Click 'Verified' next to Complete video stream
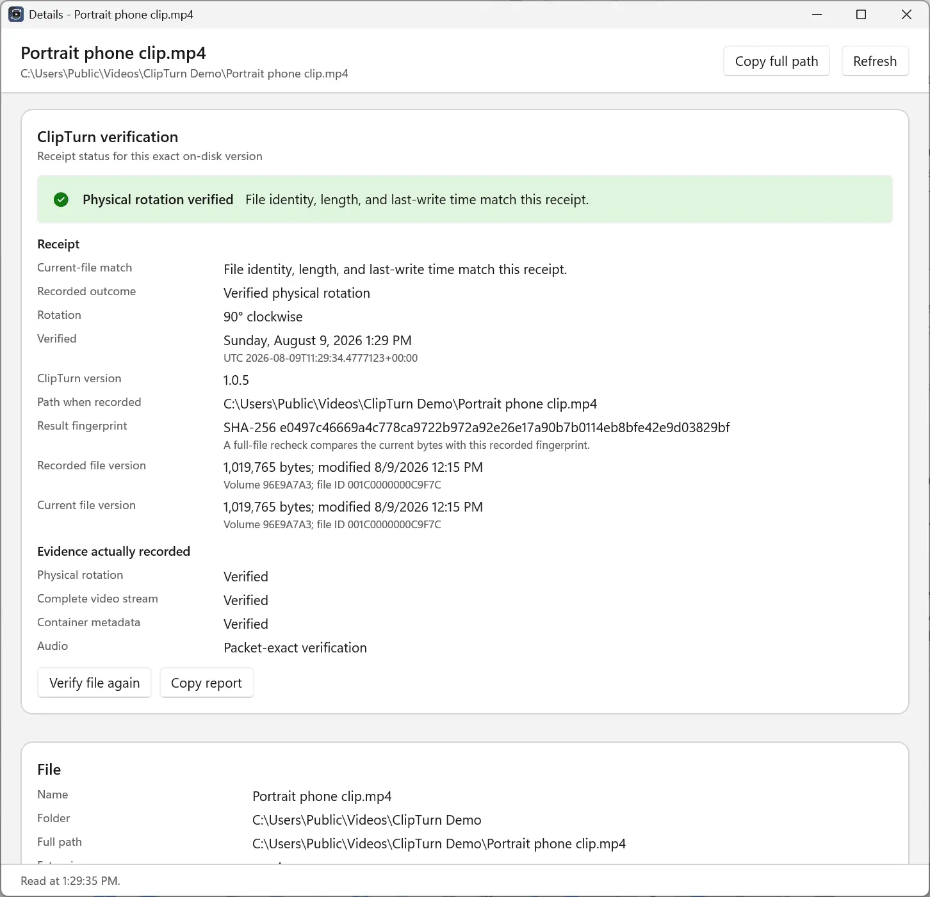The height and width of the screenshot is (897, 930). (246, 601)
